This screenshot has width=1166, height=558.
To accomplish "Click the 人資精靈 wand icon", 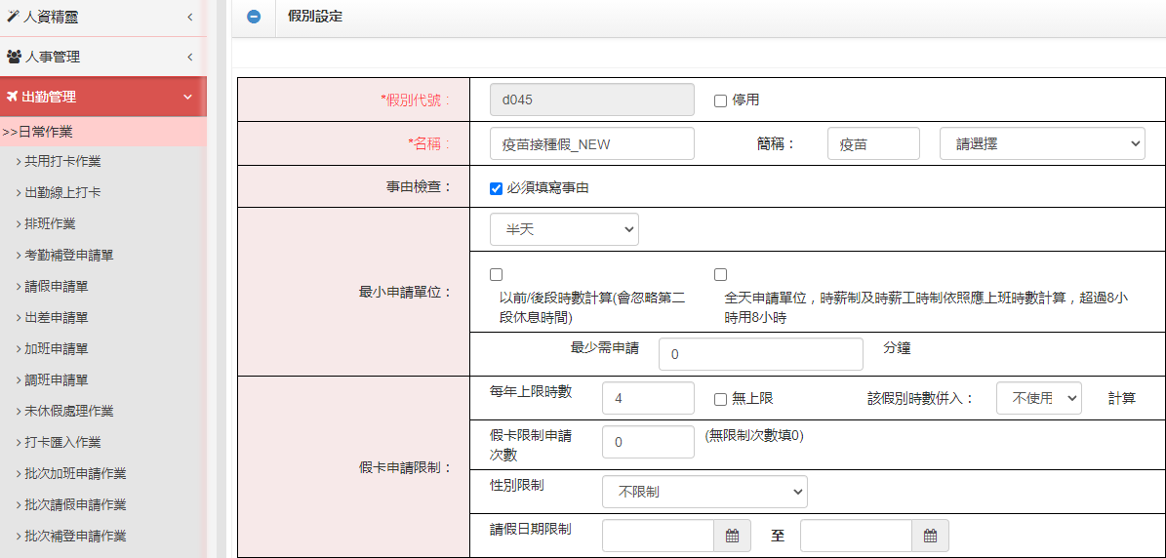I will (12, 17).
